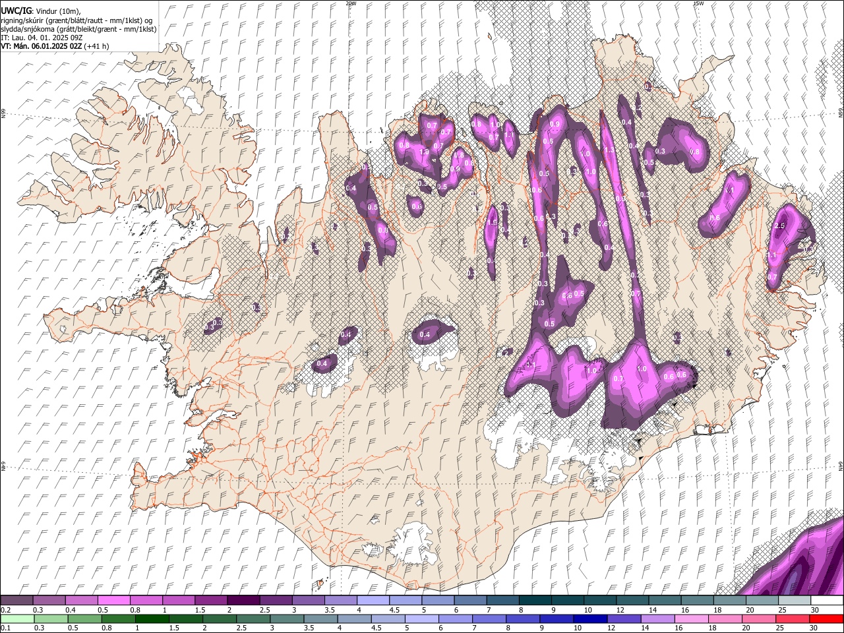Viewport: 844px width, 633px height.
Task: Click the '3.5' label under the top legend row
Action: (x=329, y=610)
